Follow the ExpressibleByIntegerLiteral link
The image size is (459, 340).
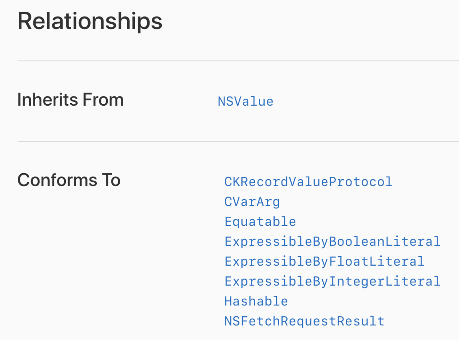pos(332,281)
